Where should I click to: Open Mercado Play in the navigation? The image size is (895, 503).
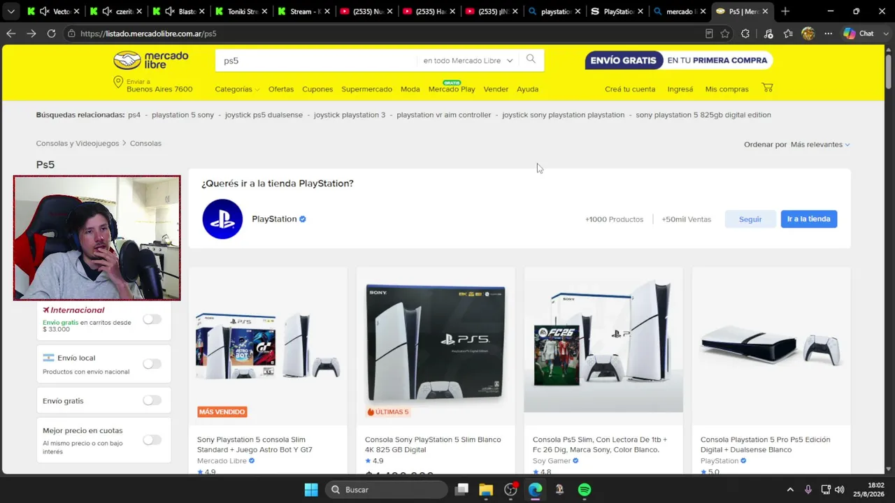tap(452, 89)
